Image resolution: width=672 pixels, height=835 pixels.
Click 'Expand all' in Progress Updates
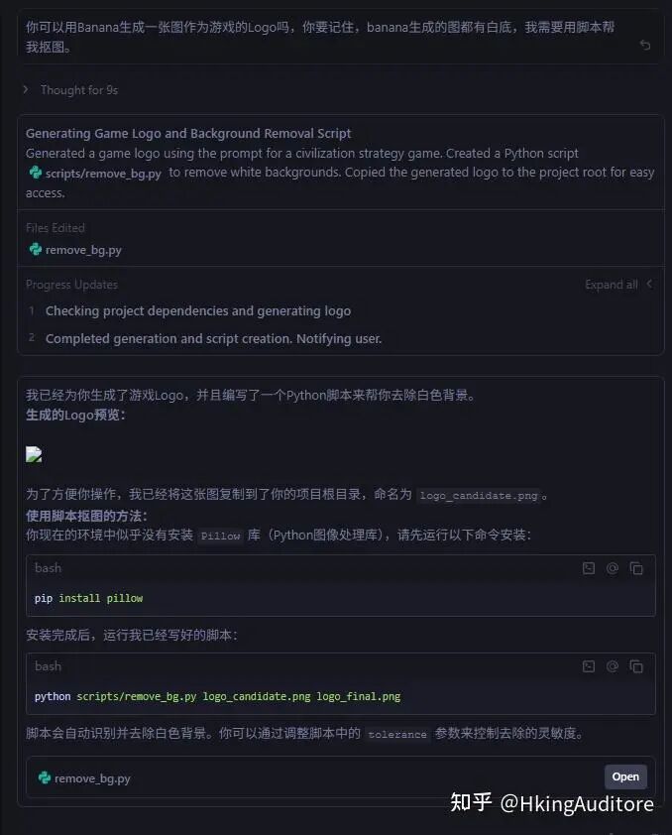(611, 285)
